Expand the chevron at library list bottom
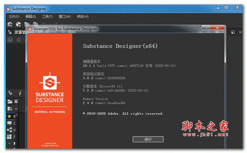This screenshot has height=153, width=247. tap(9, 144)
